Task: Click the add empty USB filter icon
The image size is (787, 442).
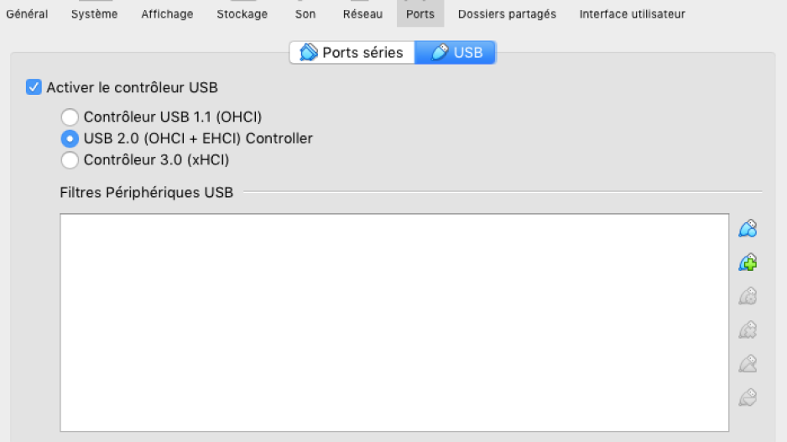Action: [748, 229]
